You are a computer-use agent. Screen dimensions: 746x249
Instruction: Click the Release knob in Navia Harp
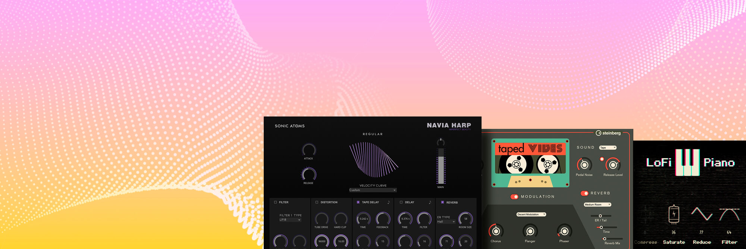[x=308, y=174]
